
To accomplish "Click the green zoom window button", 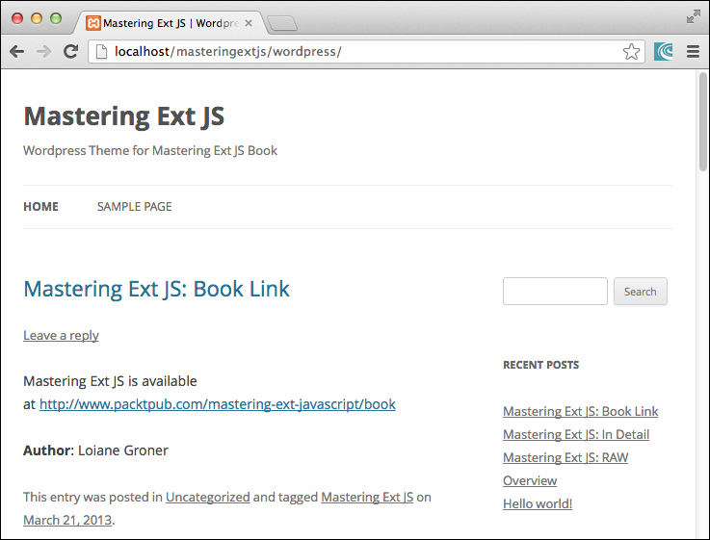I will (56, 18).
